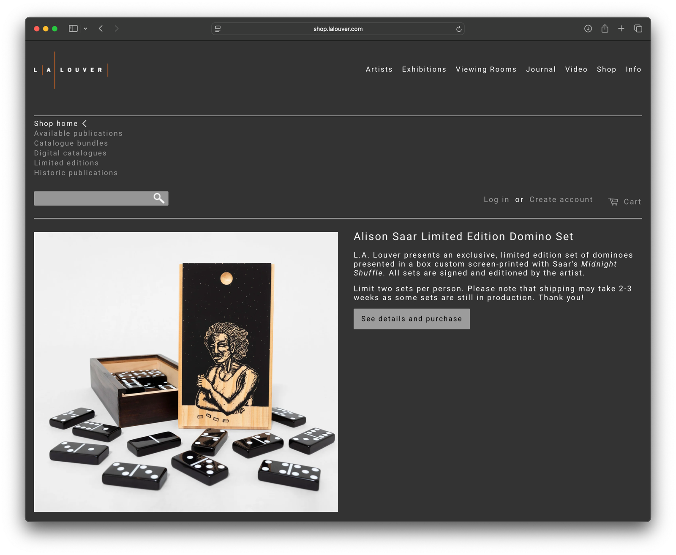Viewport: 676px width, 555px height.
Task: Select Shop in the top navigation
Action: point(606,69)
